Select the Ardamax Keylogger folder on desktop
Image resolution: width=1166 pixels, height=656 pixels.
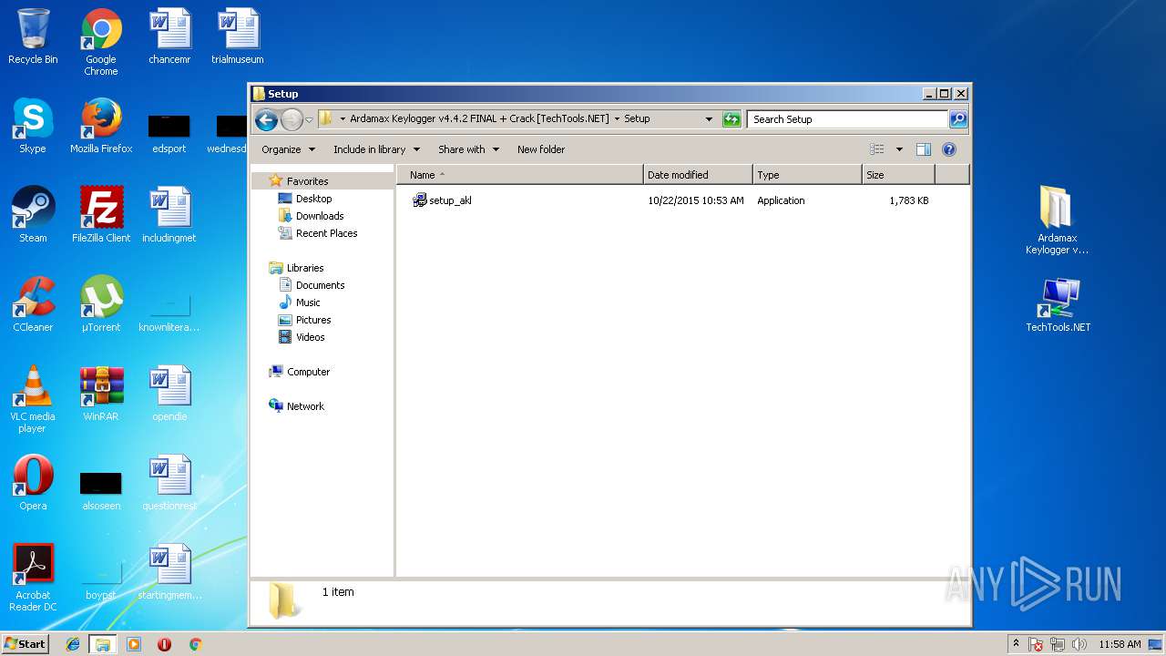1057,220
